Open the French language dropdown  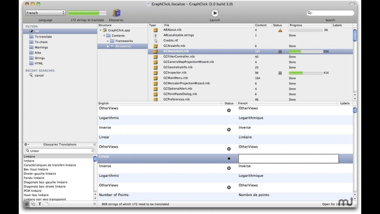pyautogui.click(x=45, y=13)
